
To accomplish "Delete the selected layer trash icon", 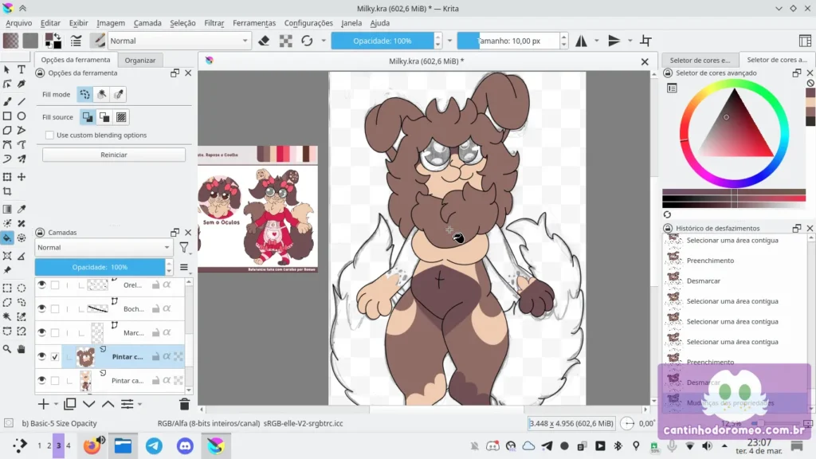I will click(184, 404).
